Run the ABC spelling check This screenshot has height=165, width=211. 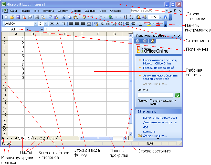50,17
